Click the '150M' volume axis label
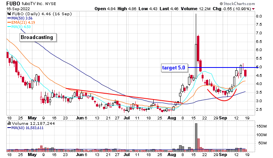The height and width of the screenshot is (158, 273). pyautogui.click(x=261, y=126)
